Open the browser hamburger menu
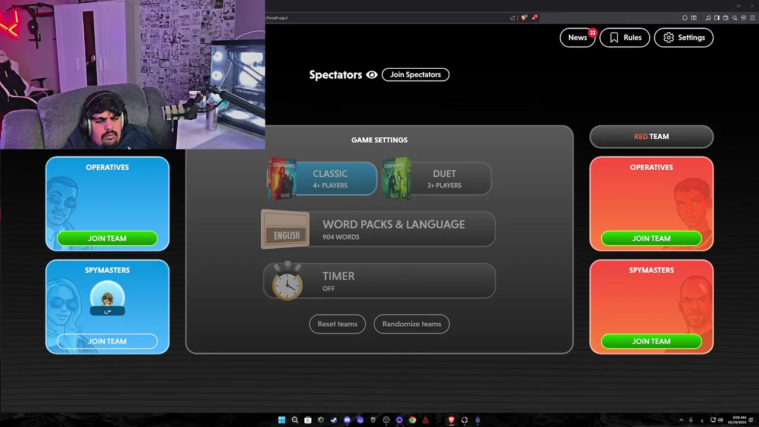The height and width of the screenshot is (427, 759). [752, 18]
